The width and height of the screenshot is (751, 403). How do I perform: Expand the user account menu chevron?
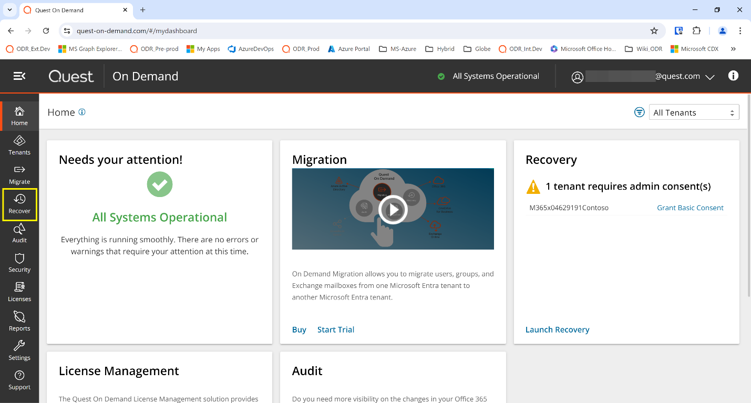(x=709, y=77)
